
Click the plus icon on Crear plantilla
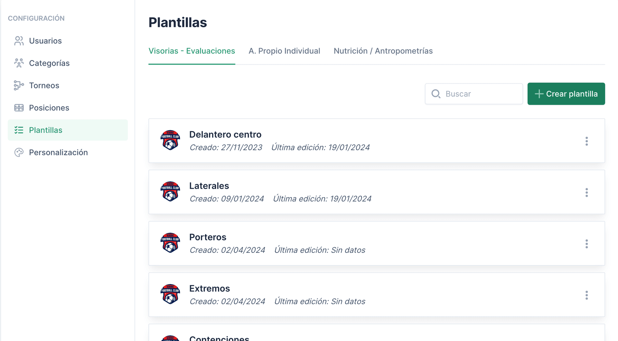pyautogui.click(x=539, y=94)
